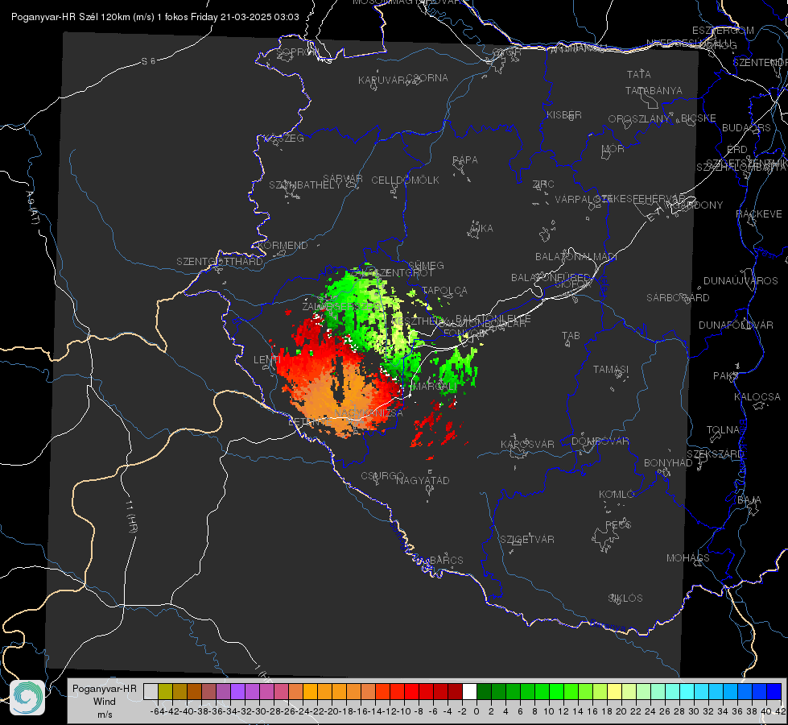Select the MOHACS label
Screen dimensions: 788x725
pyautogui.click(x=687, y=558)
